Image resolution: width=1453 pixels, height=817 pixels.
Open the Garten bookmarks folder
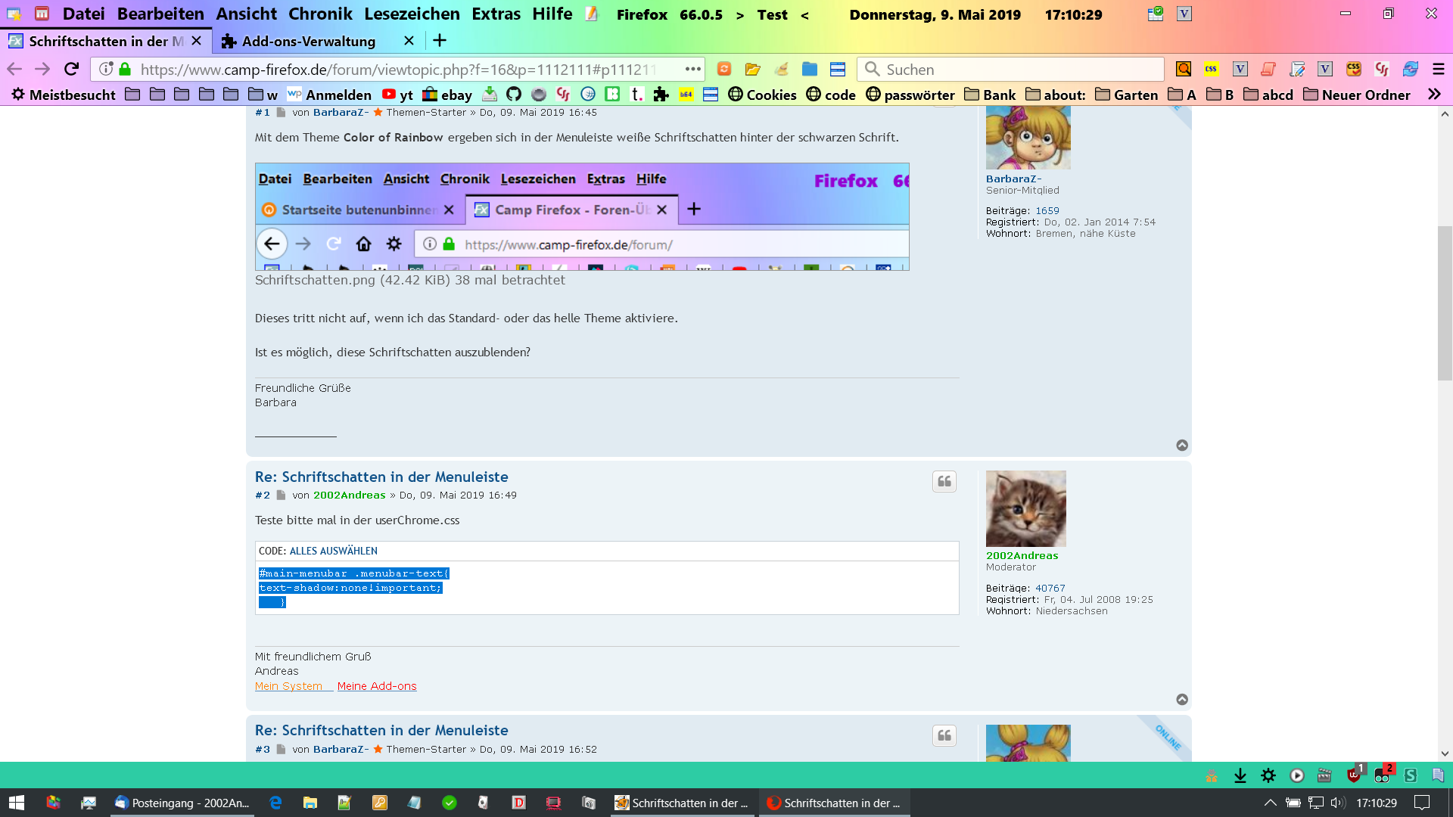1126,95
